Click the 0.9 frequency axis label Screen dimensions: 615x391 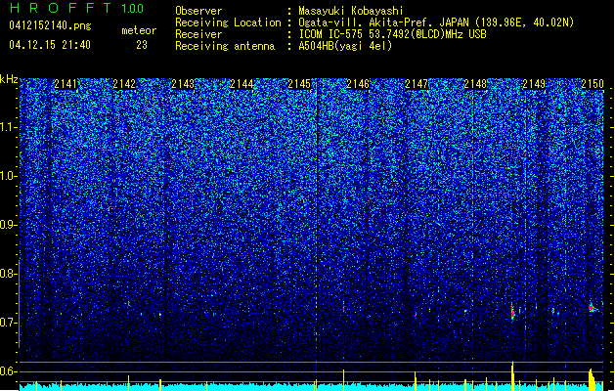(8, 225)
